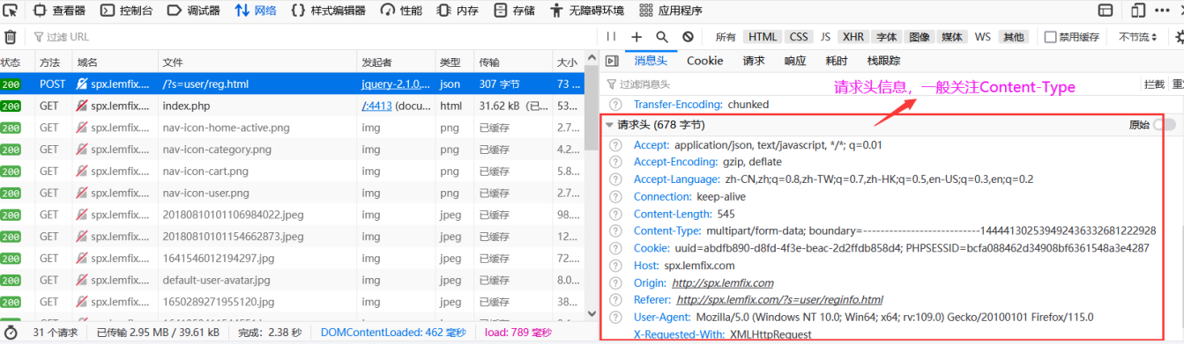Click the trash icon to clear requests
The height and width of the screenshot is (344, 1184).
[x=11, y=37]
